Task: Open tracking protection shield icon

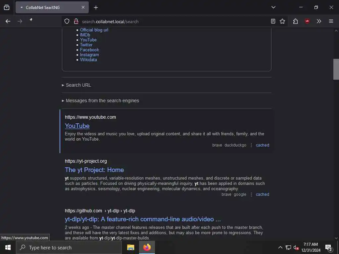Action: click(x=67, y=21)
